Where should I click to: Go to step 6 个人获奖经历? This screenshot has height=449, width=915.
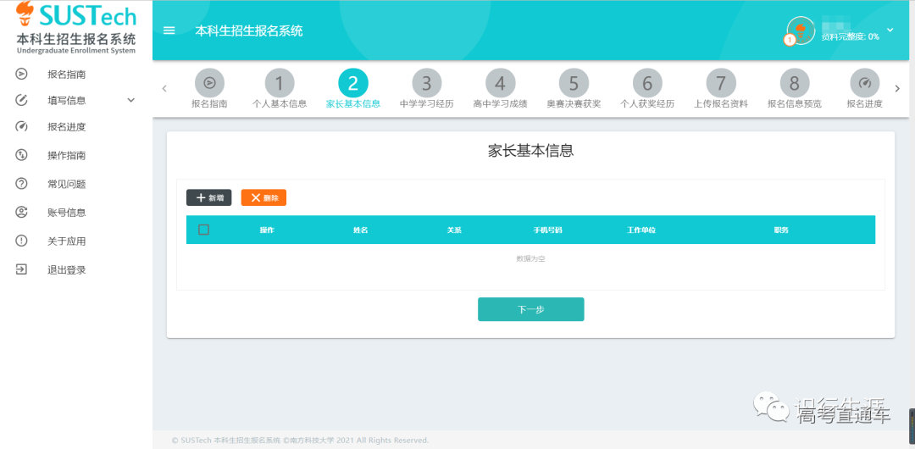click(647, 89)
